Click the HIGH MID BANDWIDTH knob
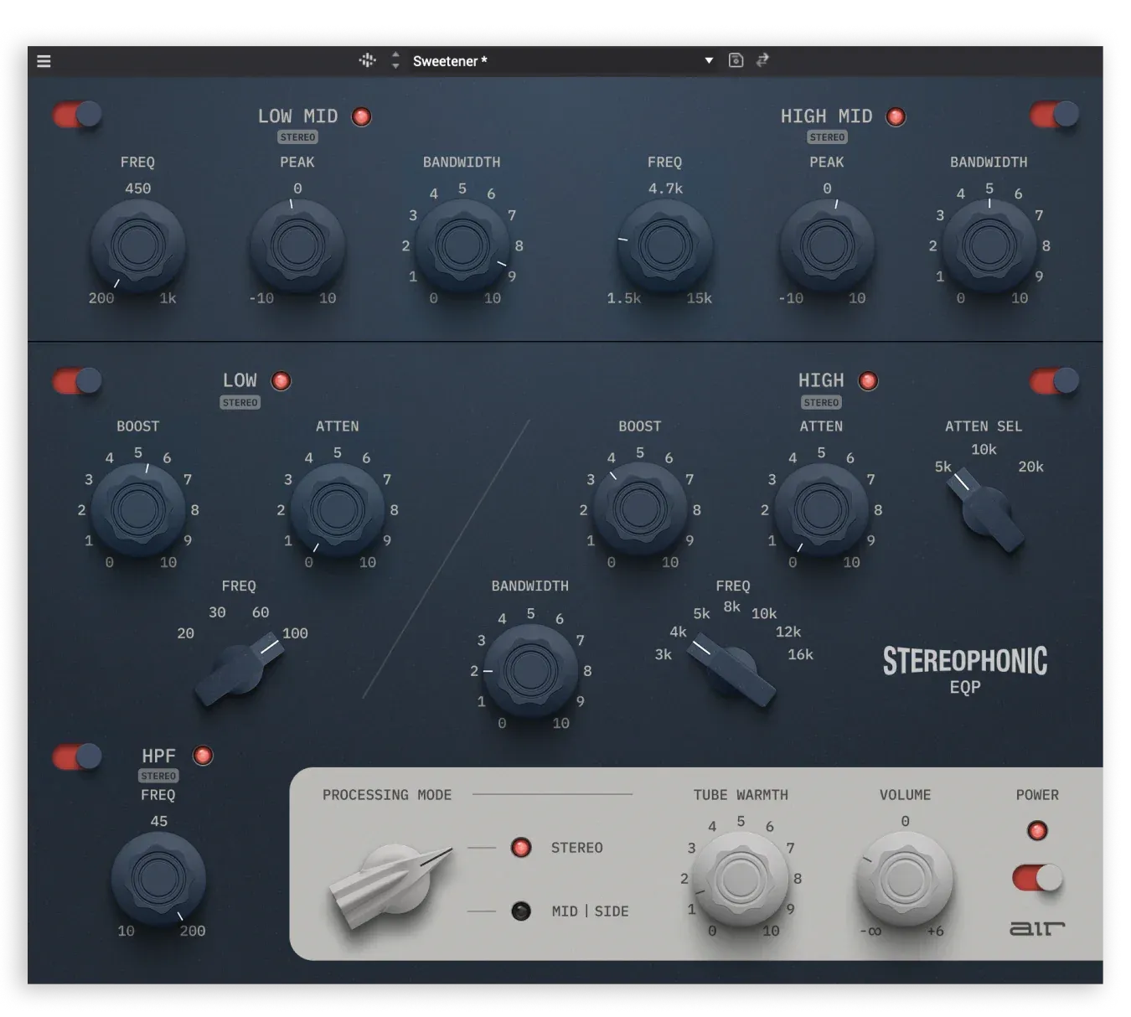The image size is (1131, 1017). [989, 245]
